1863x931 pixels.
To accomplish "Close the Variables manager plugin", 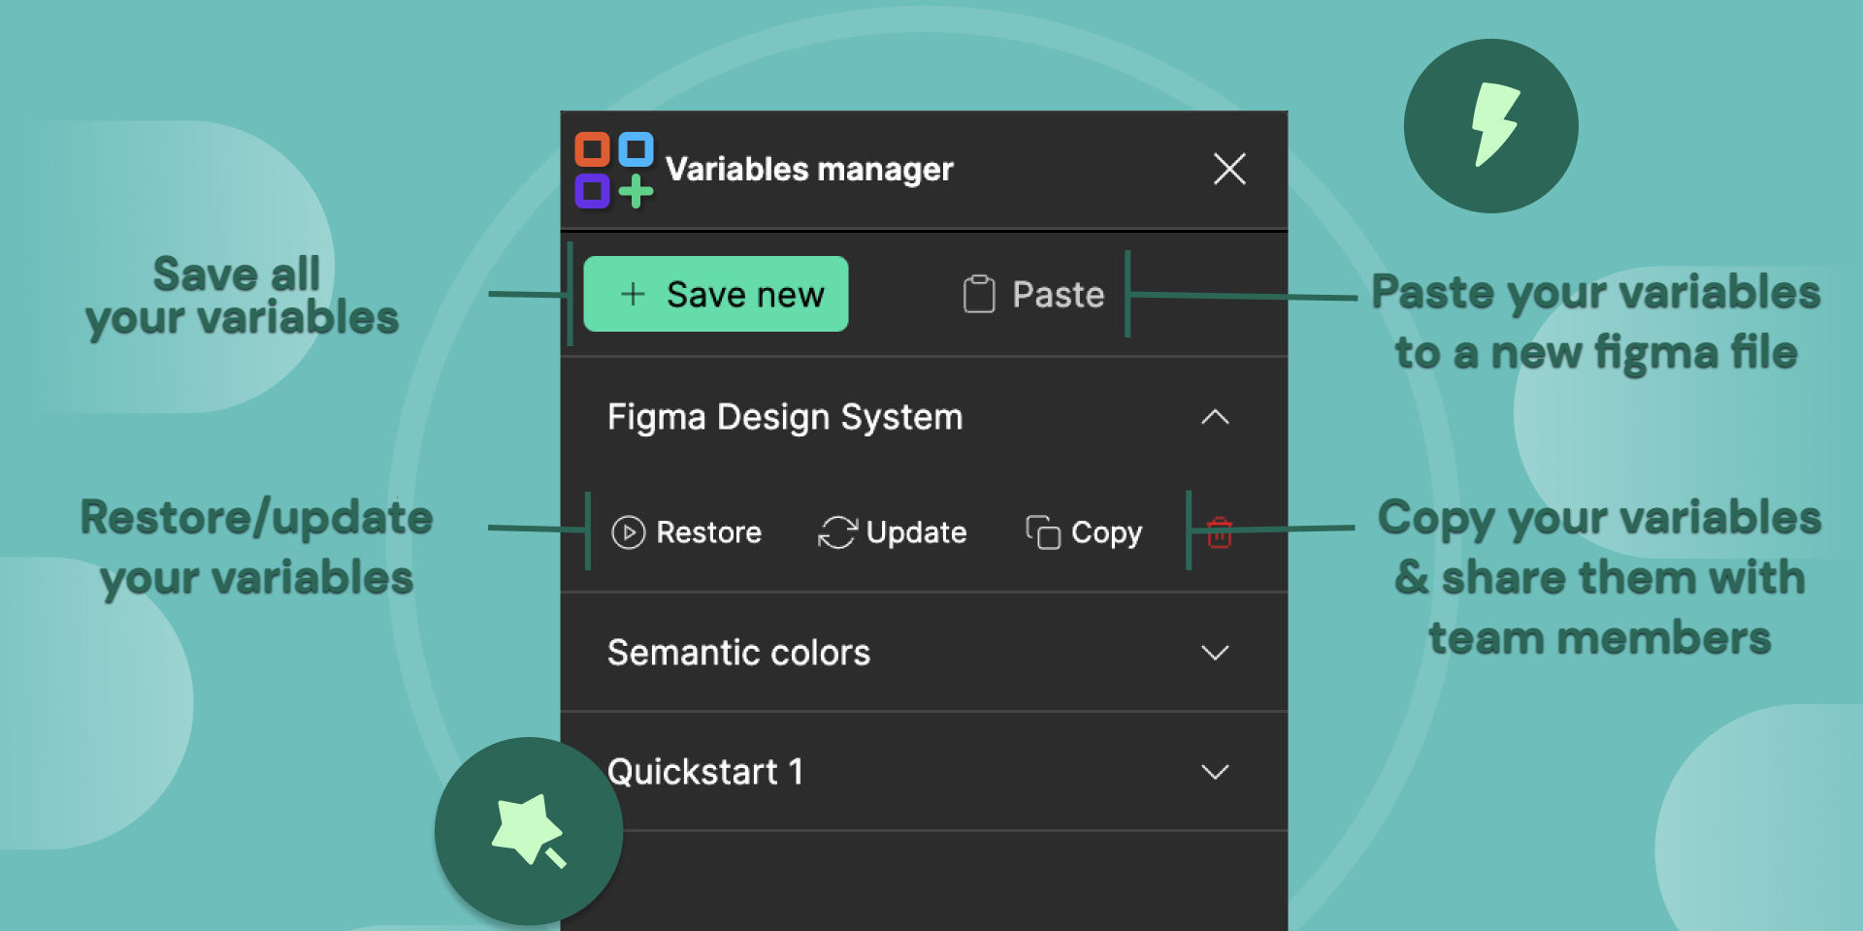I will [1229, 170].
